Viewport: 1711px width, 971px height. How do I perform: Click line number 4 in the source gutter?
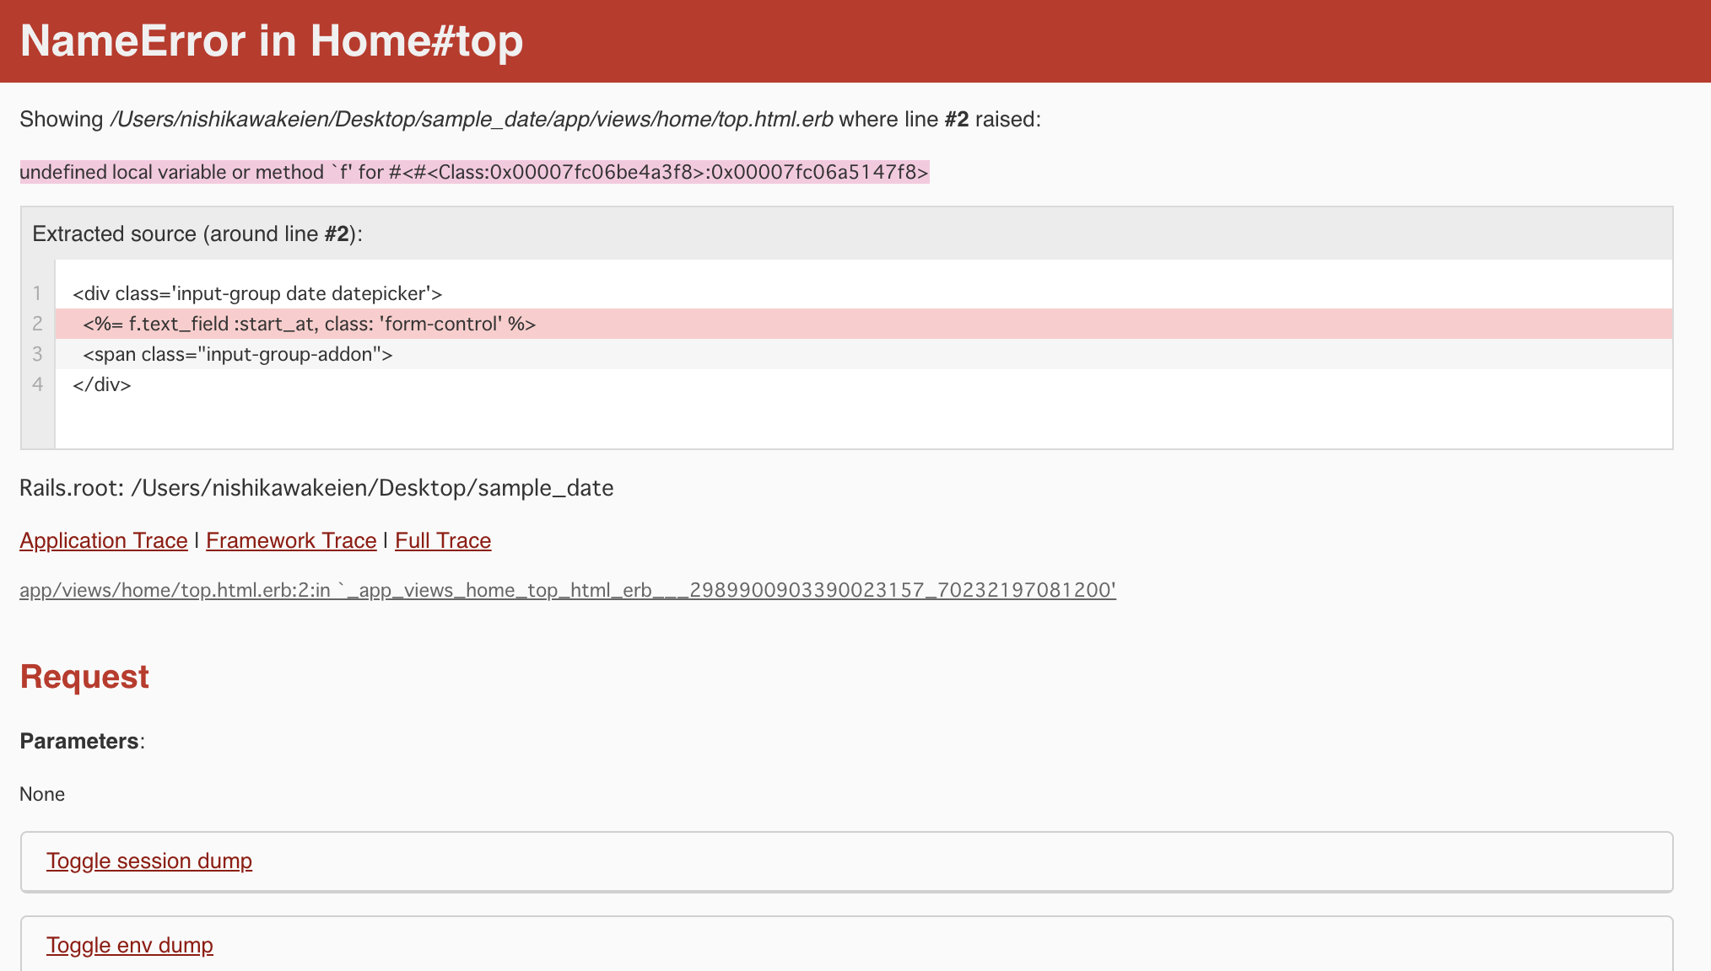pyautogui.click(x=37, y=384)
